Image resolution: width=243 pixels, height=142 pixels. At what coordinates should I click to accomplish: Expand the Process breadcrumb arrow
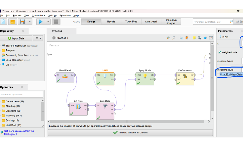click(68, 38)
